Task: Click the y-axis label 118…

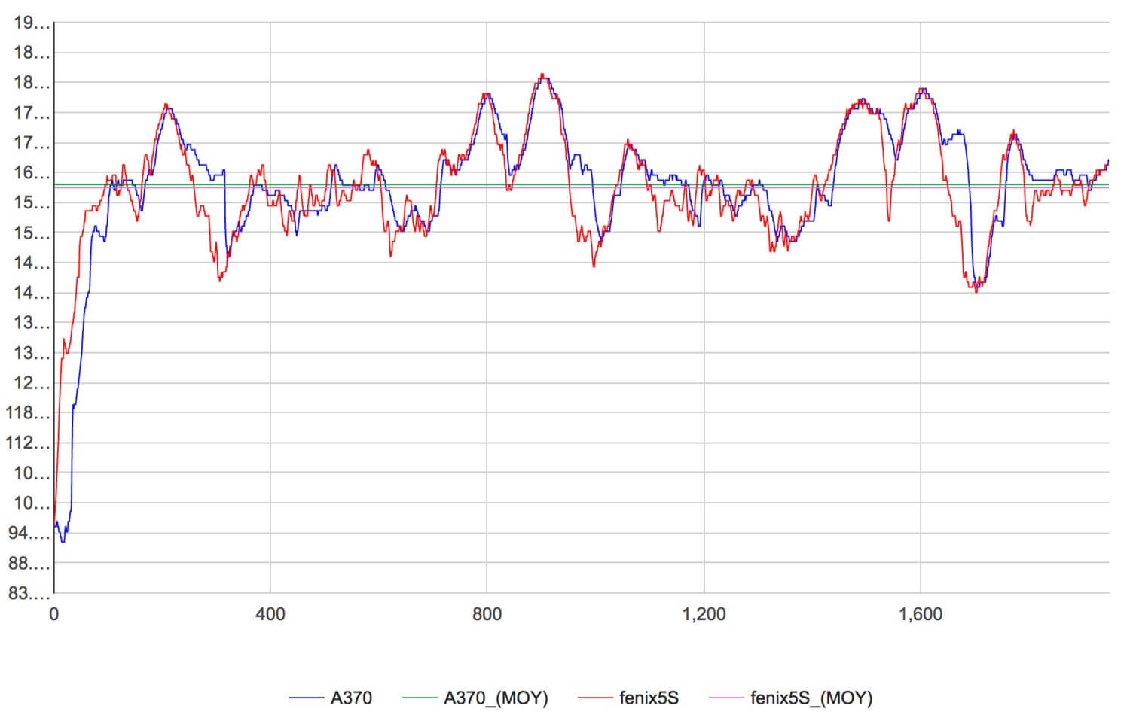Action: [x=29, y=413]
